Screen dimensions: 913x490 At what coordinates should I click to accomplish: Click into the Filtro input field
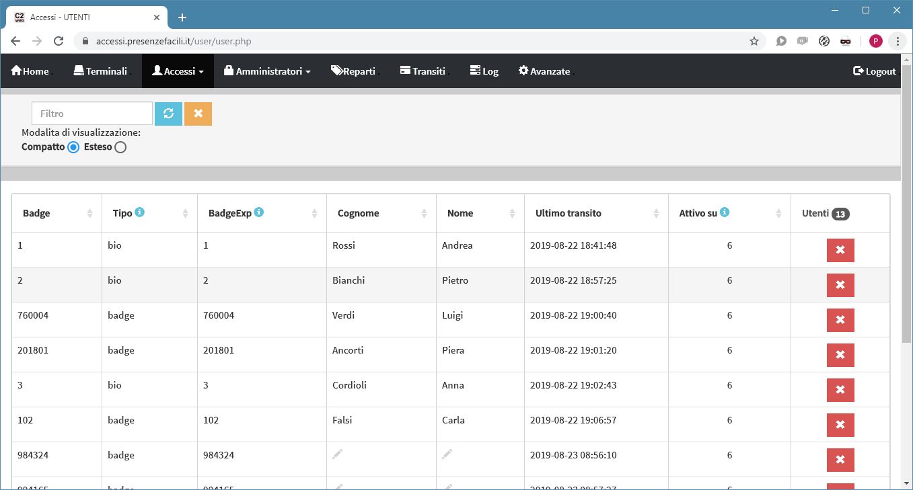coord(92,114)
